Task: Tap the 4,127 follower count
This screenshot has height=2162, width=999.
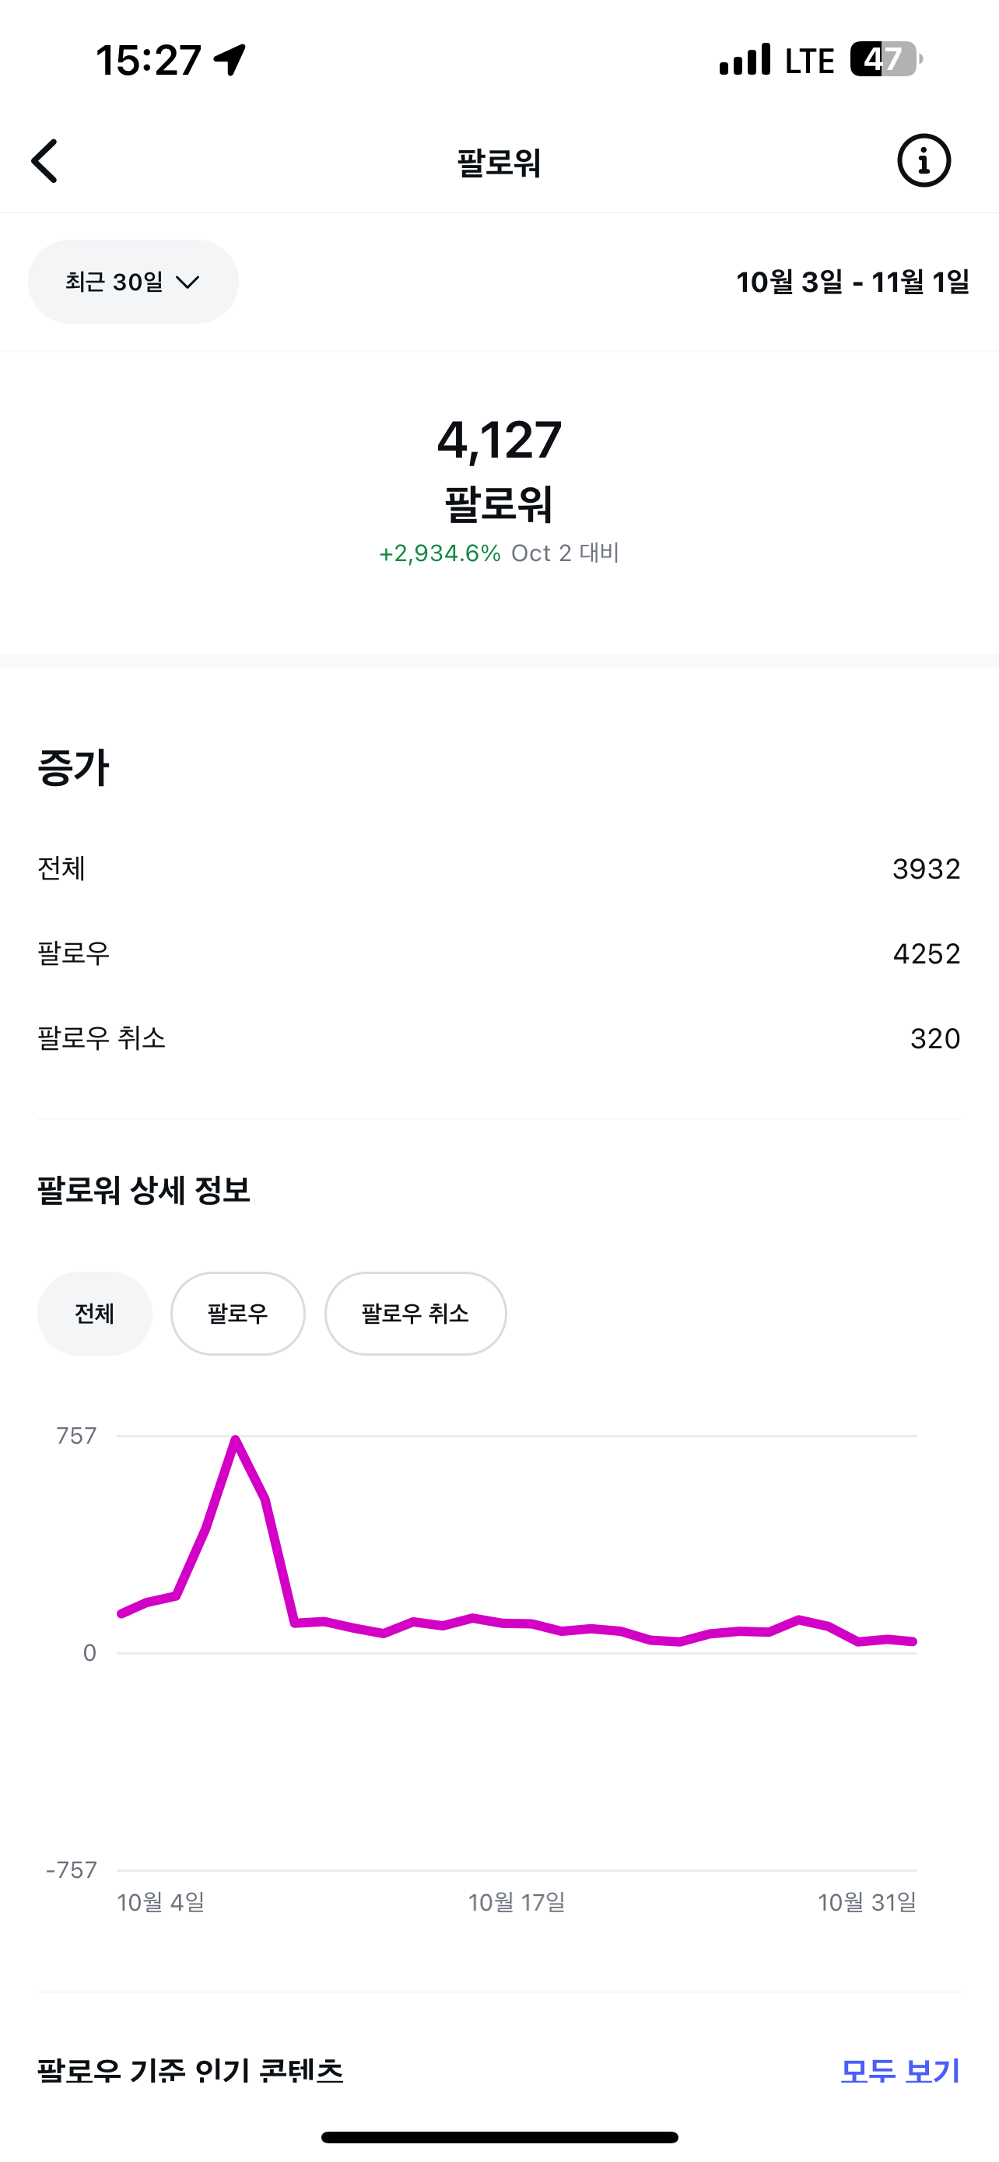Action: 499,440
